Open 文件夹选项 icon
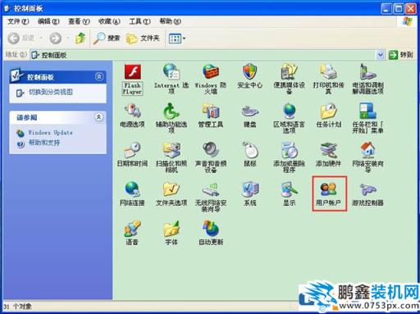The height and width of the screenshot is (314, 420). click(x=171, y=193)
